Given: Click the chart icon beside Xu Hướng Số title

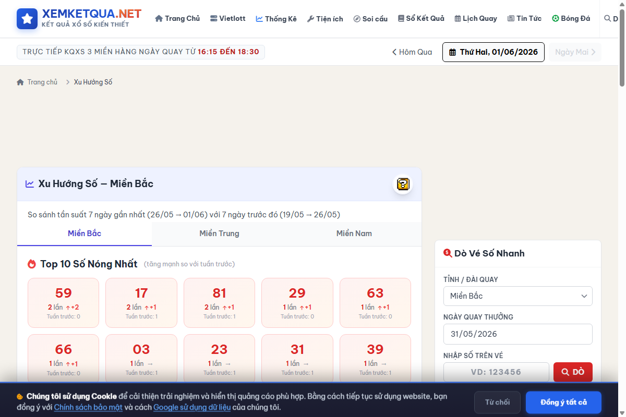Looking at the screenshot, I should [30, 184].
